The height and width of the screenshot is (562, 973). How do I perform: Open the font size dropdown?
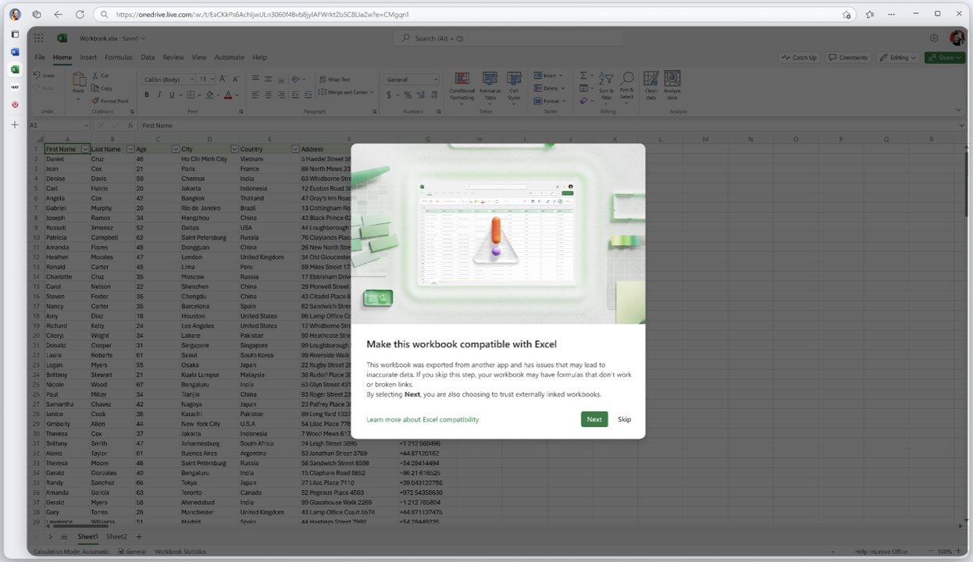[x=212, y=79]
